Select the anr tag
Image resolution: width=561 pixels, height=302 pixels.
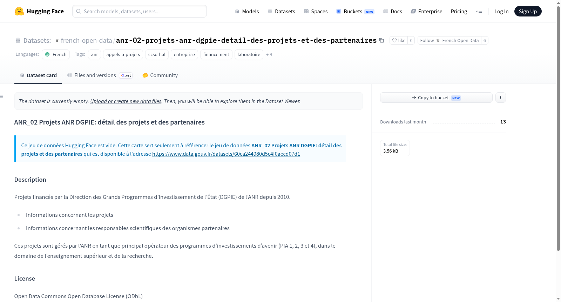coord(94,54)
